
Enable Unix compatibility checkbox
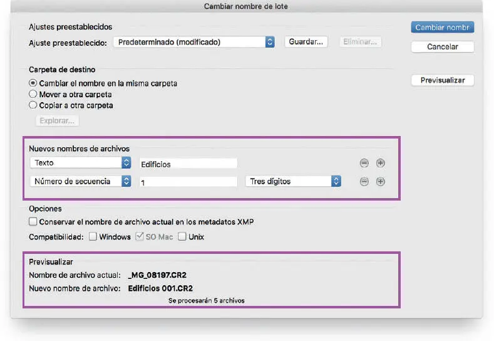pos(182,237)
